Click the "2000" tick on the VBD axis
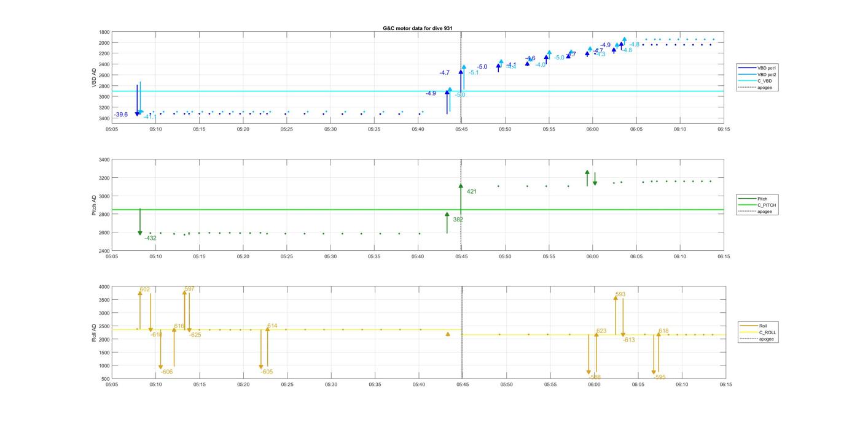This screenshot has height=425, width=860. 104,43
